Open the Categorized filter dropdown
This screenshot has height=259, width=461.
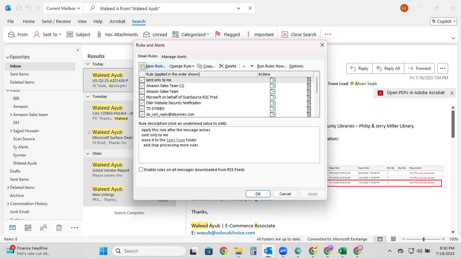pos(191,34)
